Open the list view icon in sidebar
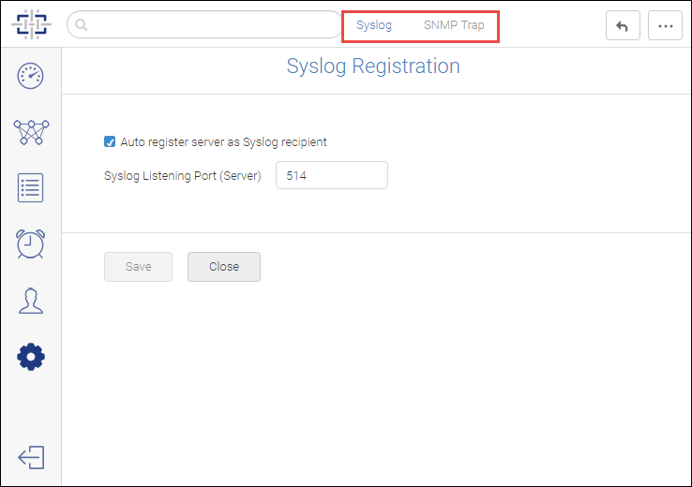 30,187
